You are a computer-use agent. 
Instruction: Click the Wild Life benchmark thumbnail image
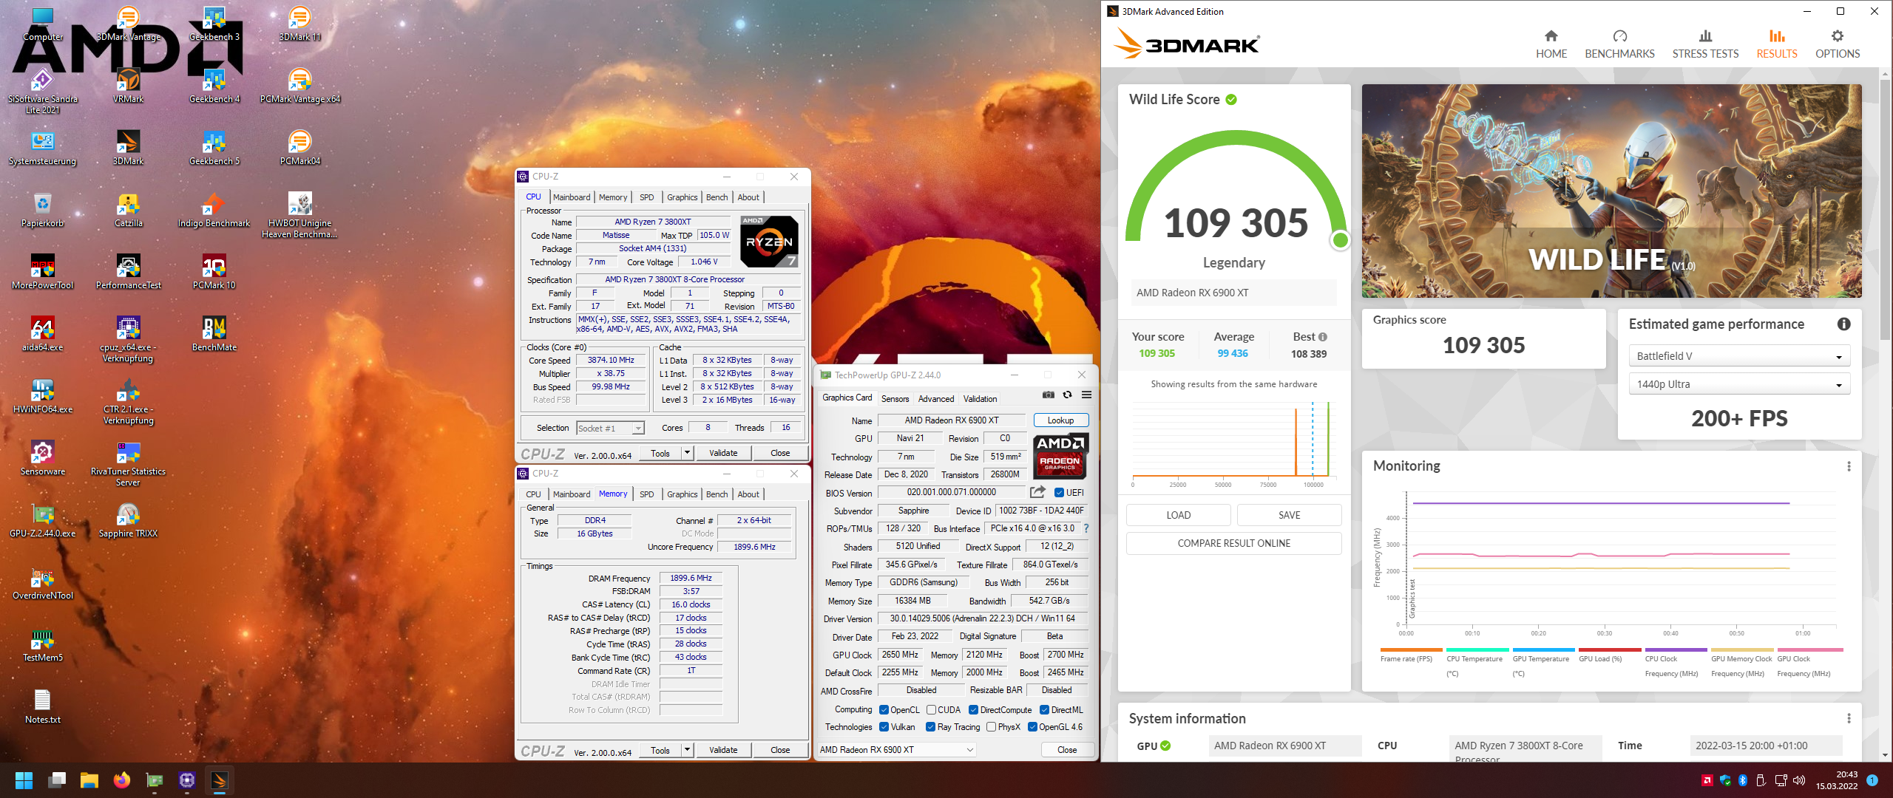pyautogui.click(x=1611, y=191)
